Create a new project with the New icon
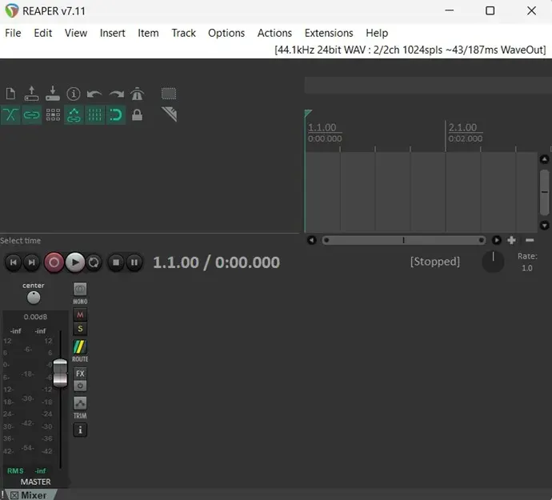Image resolution: width=552 pixels, height=500 pixels. [x=10, y=94]
